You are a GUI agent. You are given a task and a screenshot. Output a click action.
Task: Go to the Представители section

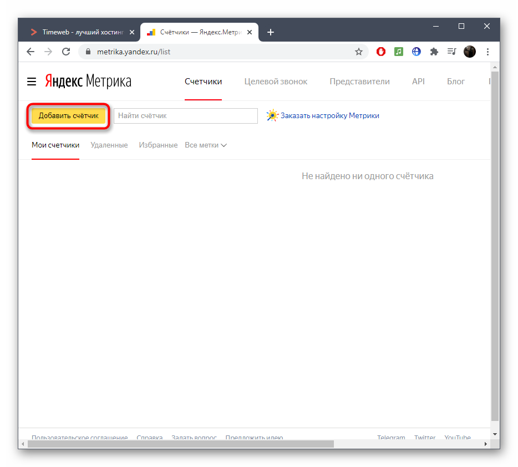(x=359, y=82)
